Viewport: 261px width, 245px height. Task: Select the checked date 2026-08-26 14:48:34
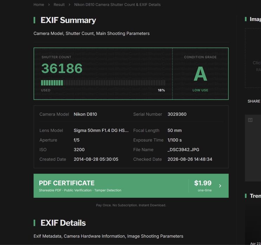pyautogui.click(x=190, y=159)
